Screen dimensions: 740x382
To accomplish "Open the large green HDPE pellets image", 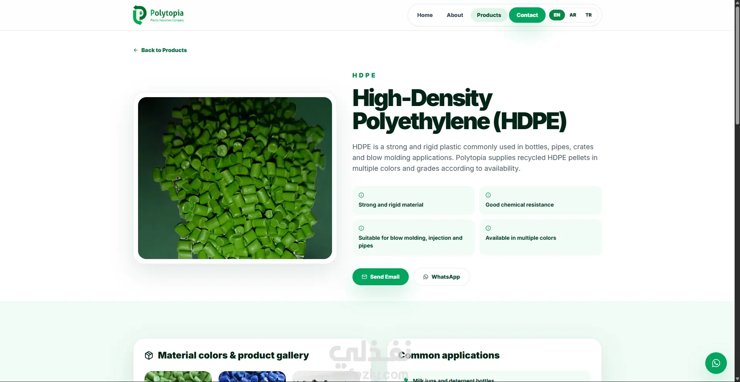I will coord(235,178).
